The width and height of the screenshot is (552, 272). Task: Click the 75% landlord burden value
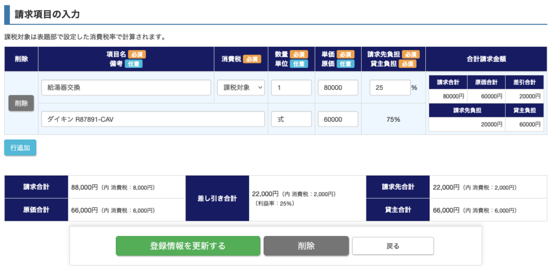[393, 119]
